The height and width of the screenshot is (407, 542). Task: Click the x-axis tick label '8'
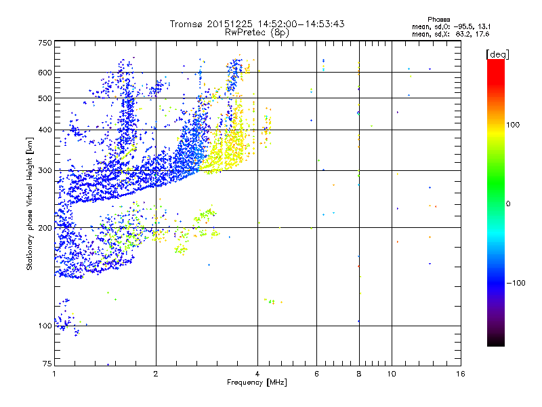tap(359, 374)
